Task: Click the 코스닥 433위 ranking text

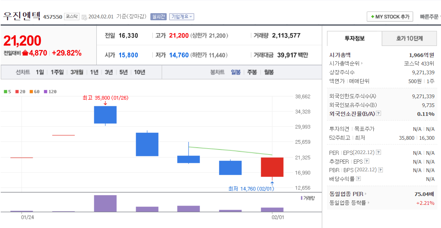Action: [419, 63]
